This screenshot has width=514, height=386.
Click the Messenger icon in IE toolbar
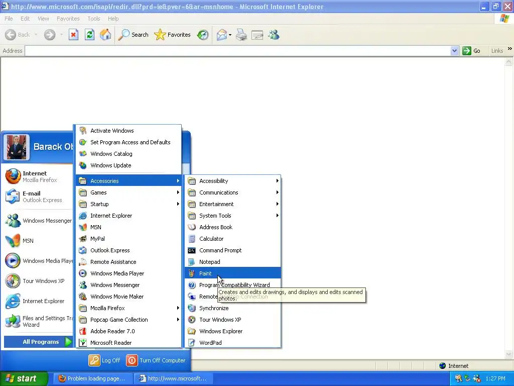274,35
